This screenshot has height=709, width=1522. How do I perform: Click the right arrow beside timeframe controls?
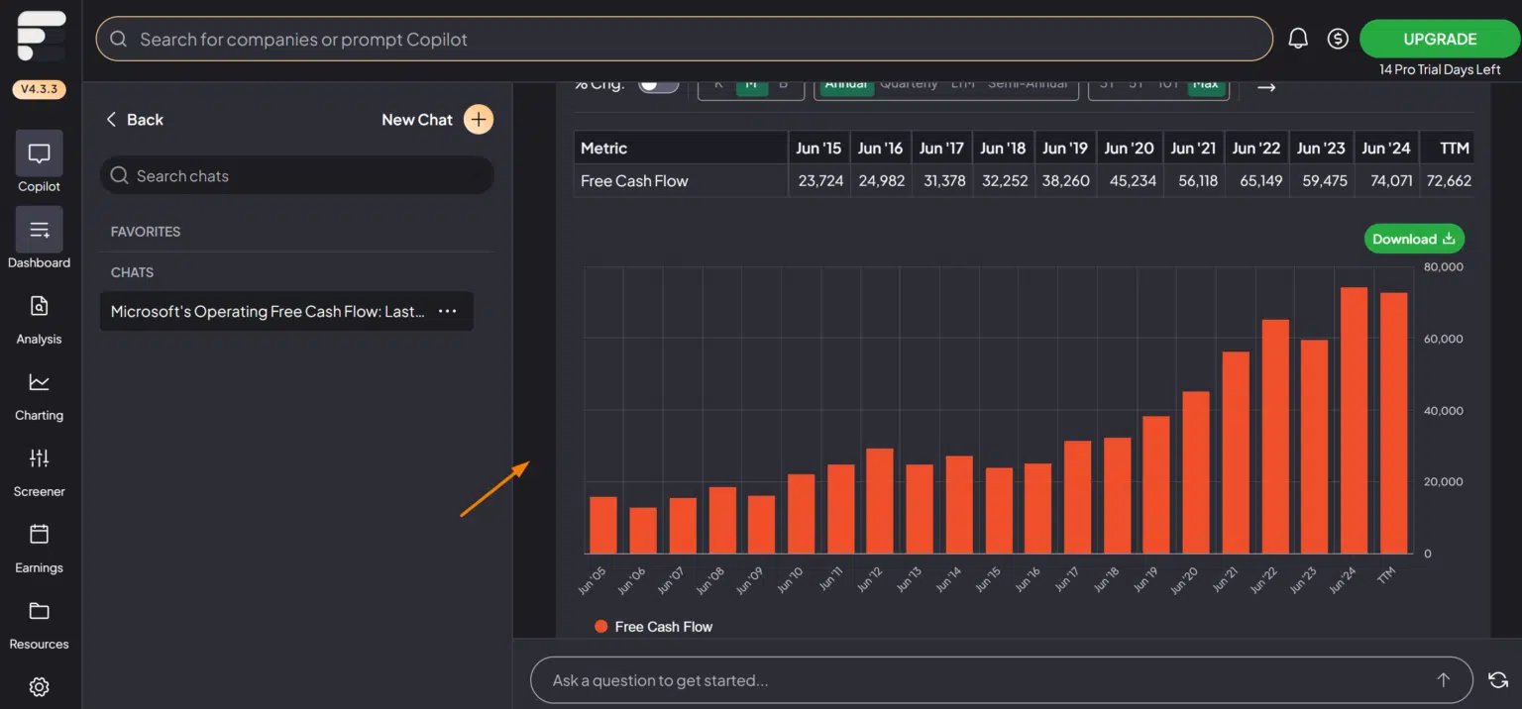point(1266,86)
